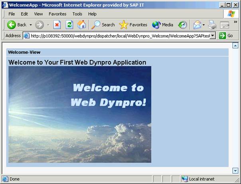Print the page using printer icon
Viewport: 241px width, 184px height.
click(212, 25)
